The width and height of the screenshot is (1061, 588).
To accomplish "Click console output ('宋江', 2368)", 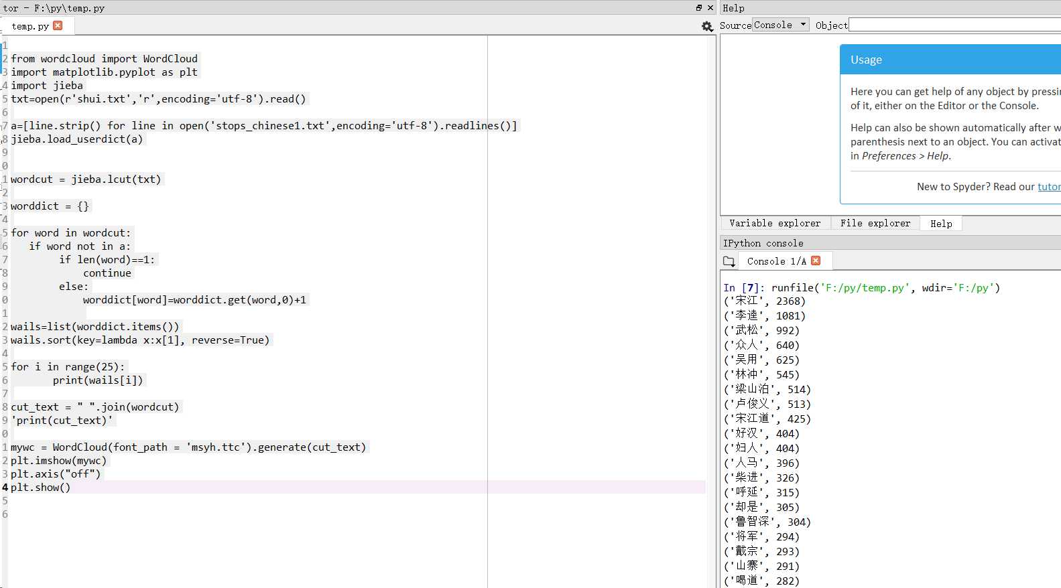I will pyautogui.click(x=765, y=301).
